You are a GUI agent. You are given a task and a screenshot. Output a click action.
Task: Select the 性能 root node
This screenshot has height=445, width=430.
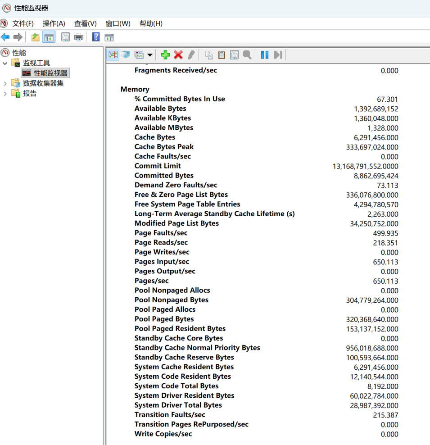pos(19,53)
